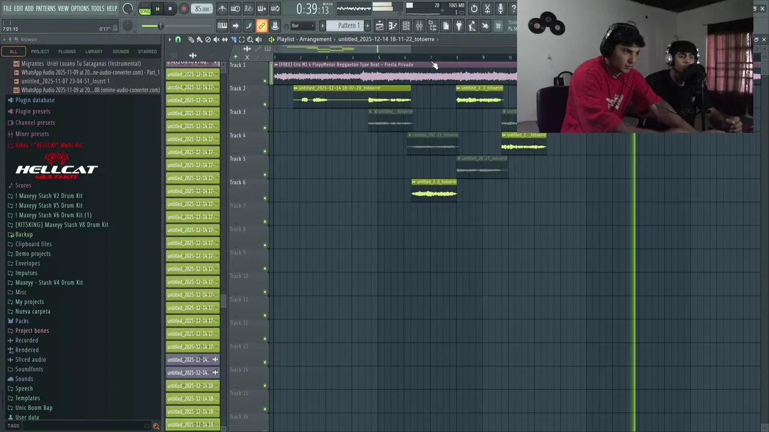Screen dimensions: 769x432
Task: Click the metronome button
Action: (x=222, y=8)
